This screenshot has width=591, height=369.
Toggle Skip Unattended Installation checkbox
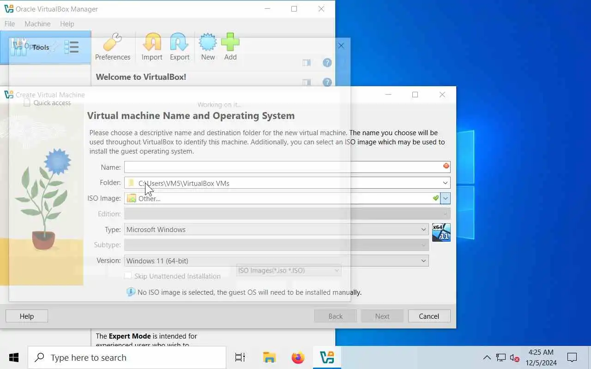point(128,276)
